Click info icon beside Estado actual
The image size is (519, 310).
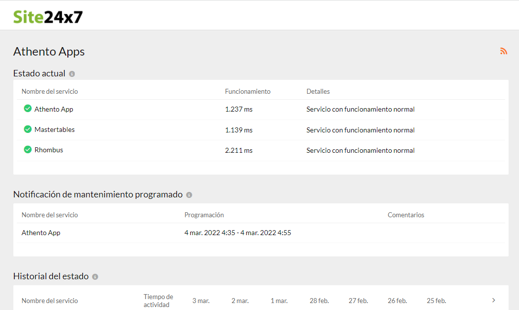(72, 74)
